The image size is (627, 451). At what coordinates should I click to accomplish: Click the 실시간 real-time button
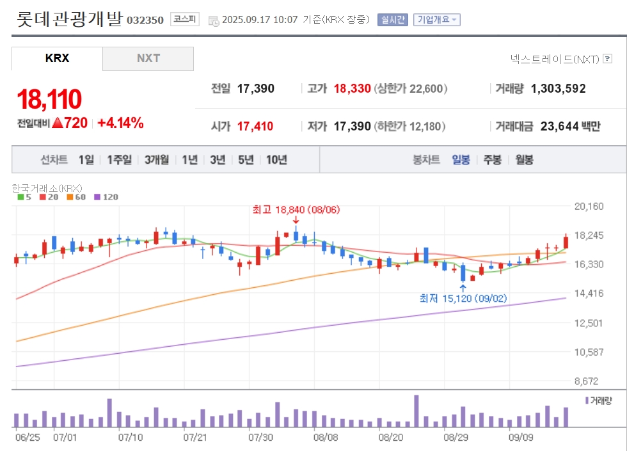(x=392, y=20)
